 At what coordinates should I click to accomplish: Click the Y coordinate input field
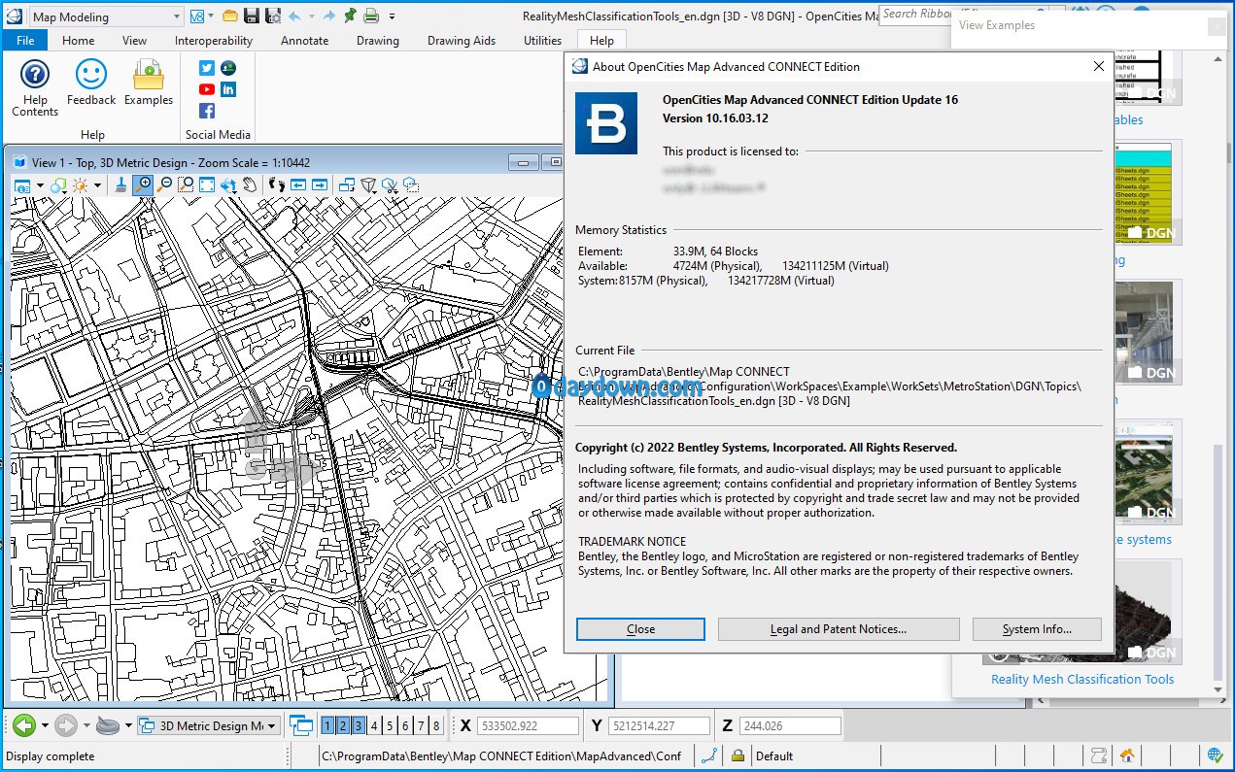(x=659, y=725)
